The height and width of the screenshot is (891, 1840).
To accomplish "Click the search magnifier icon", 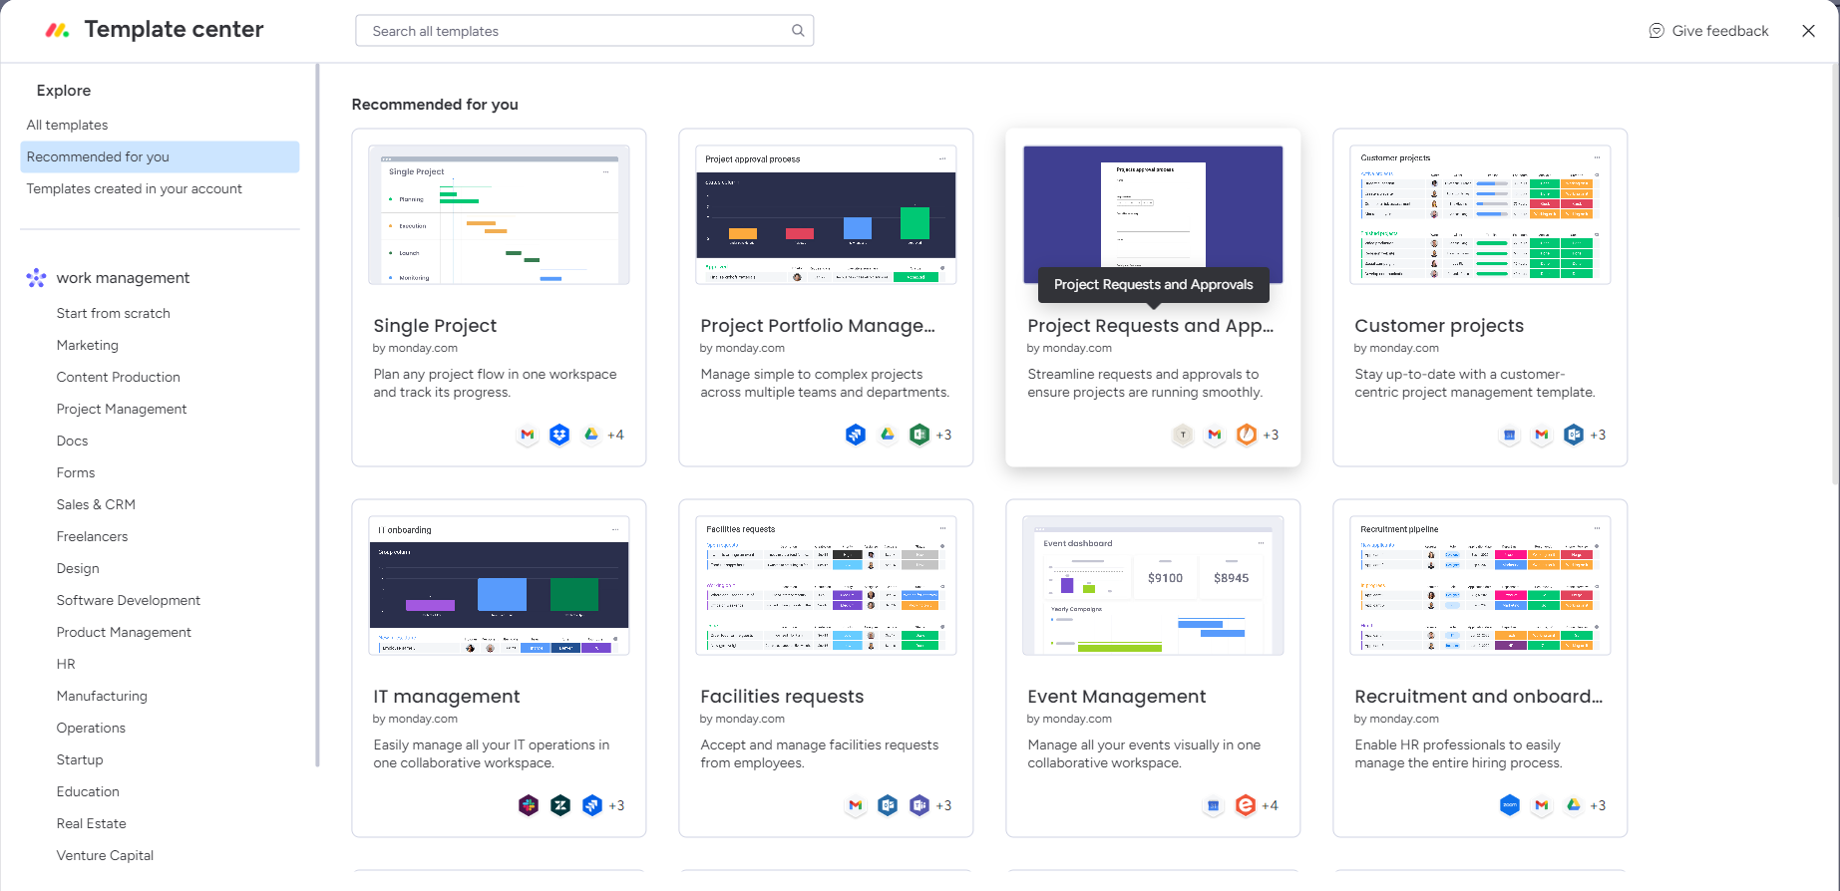I will (x=798, y=31).
